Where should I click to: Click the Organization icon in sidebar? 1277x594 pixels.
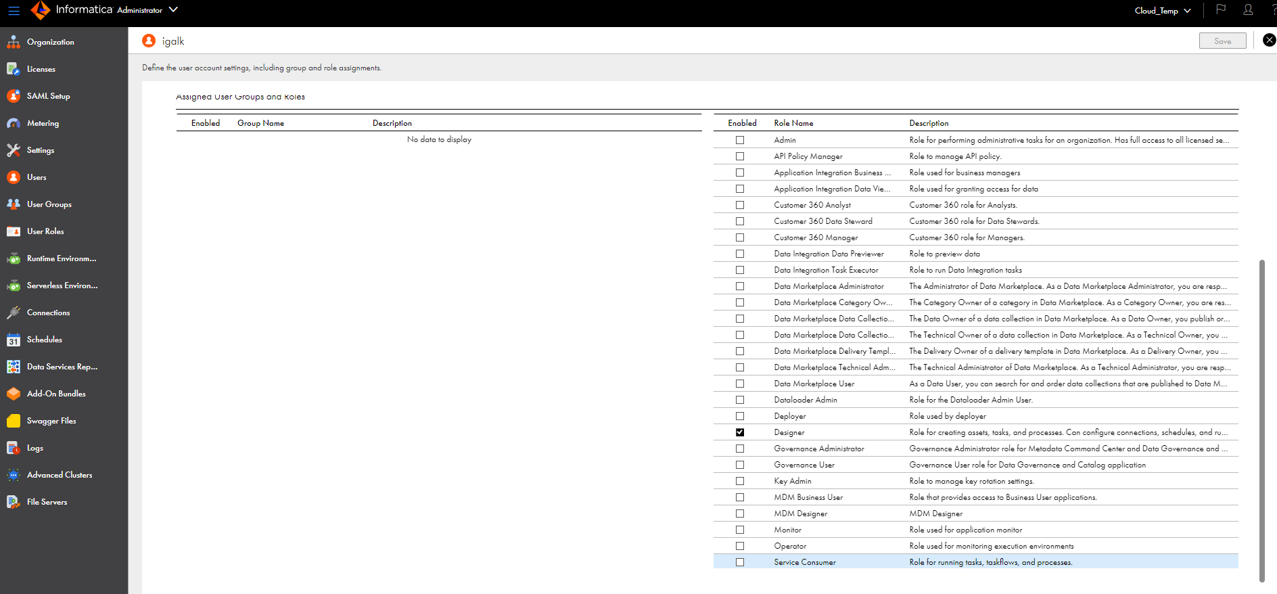click(14, 42)
